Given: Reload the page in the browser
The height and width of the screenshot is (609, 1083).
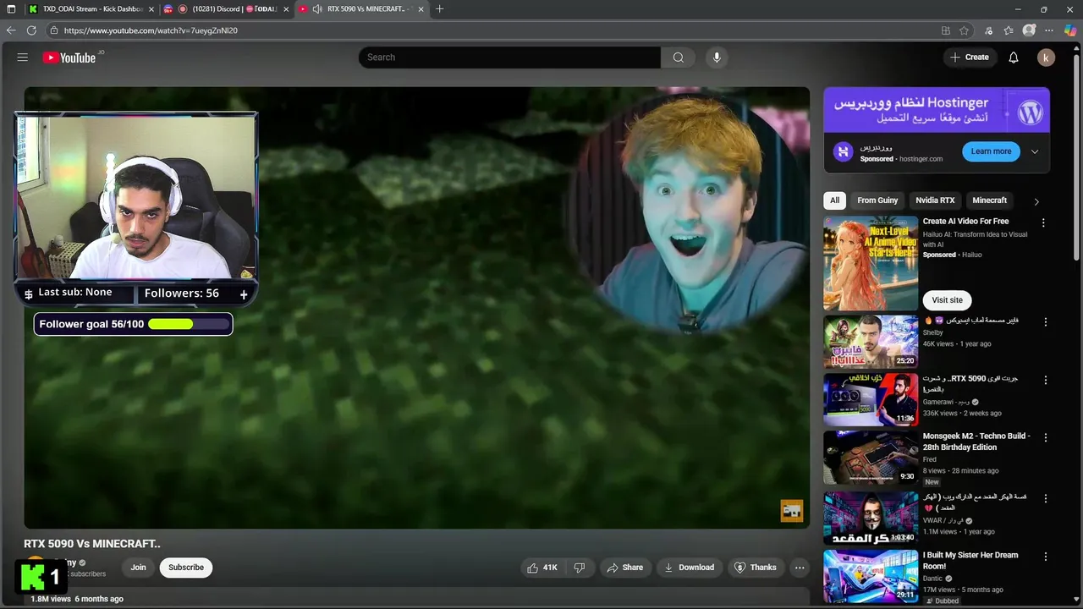Looking at the screenshot, I should [31, 30].
